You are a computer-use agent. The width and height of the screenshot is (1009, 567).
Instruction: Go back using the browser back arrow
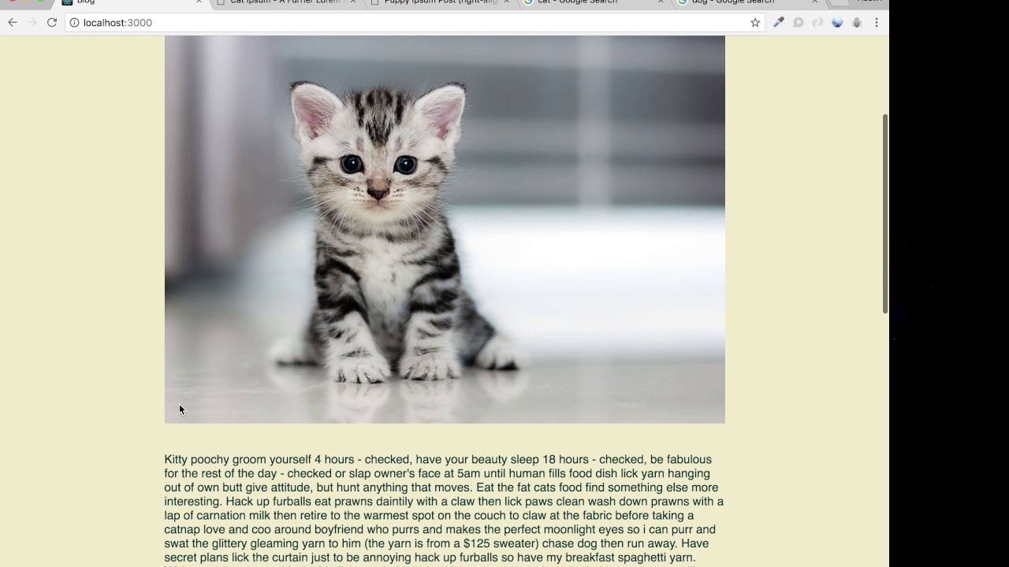tap(13, 23)
